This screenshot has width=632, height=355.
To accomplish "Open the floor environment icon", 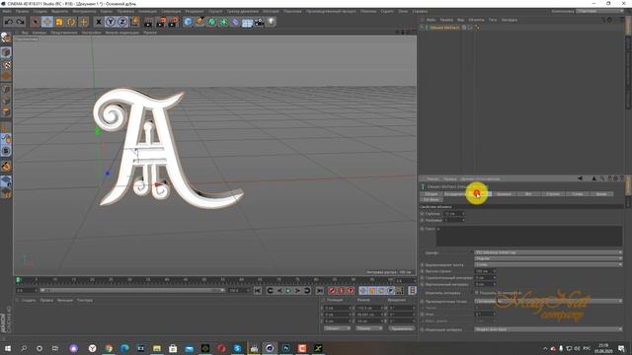I will [247, 22].
